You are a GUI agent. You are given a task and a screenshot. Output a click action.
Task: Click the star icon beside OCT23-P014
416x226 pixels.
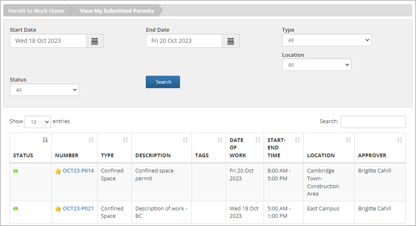click(58, 171)
